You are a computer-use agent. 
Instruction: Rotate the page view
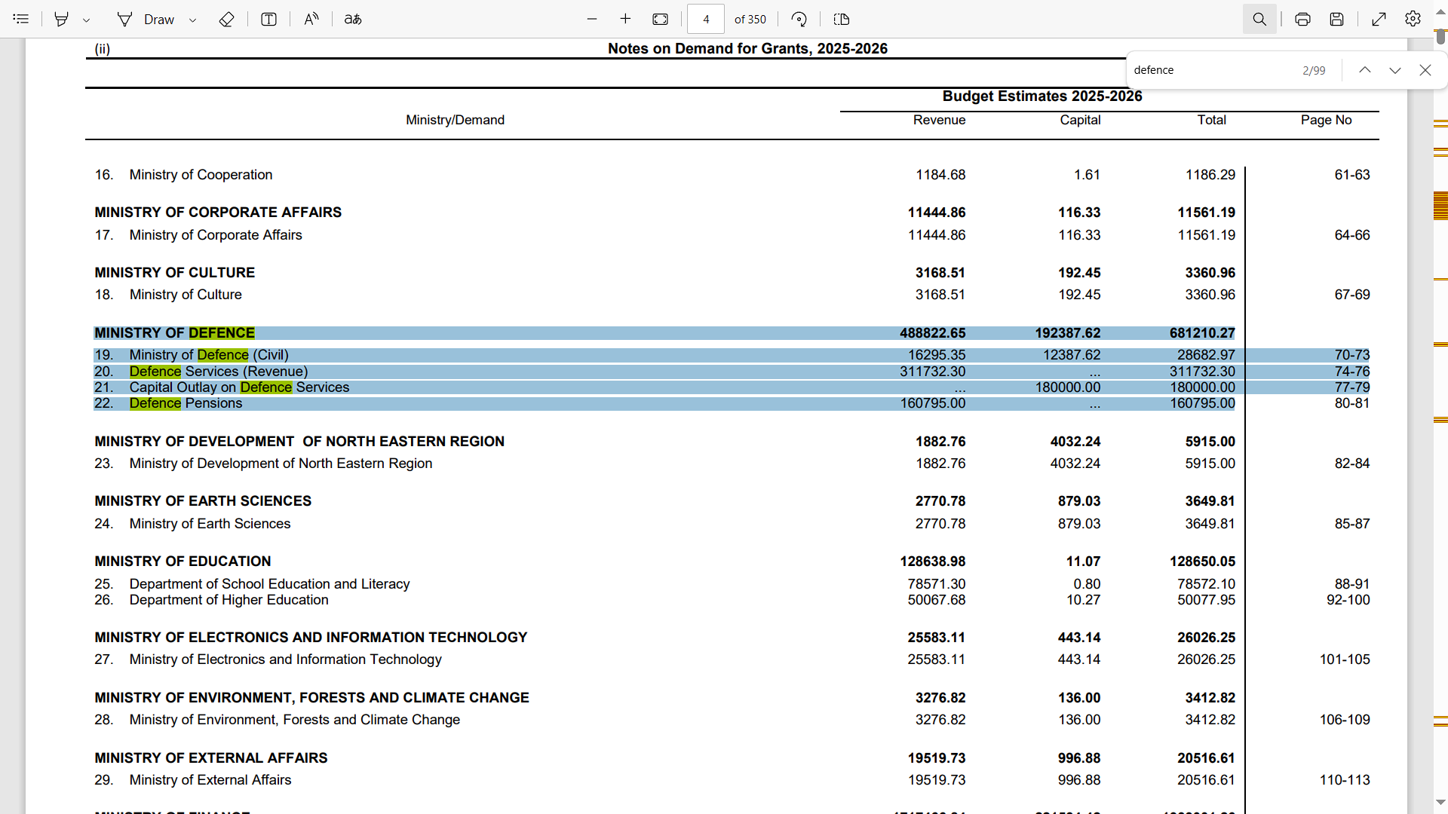pyautogui.click(x=799, y=19)
